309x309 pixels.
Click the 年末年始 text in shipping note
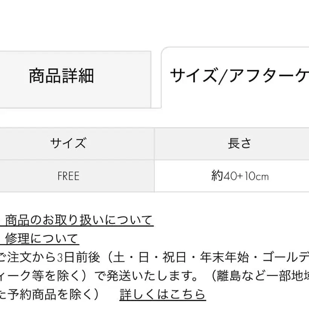point(223,258)
